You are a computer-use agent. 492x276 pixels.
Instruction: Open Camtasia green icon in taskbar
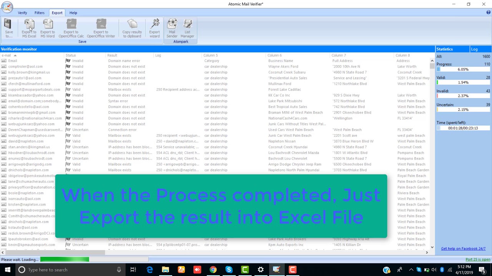245,269
